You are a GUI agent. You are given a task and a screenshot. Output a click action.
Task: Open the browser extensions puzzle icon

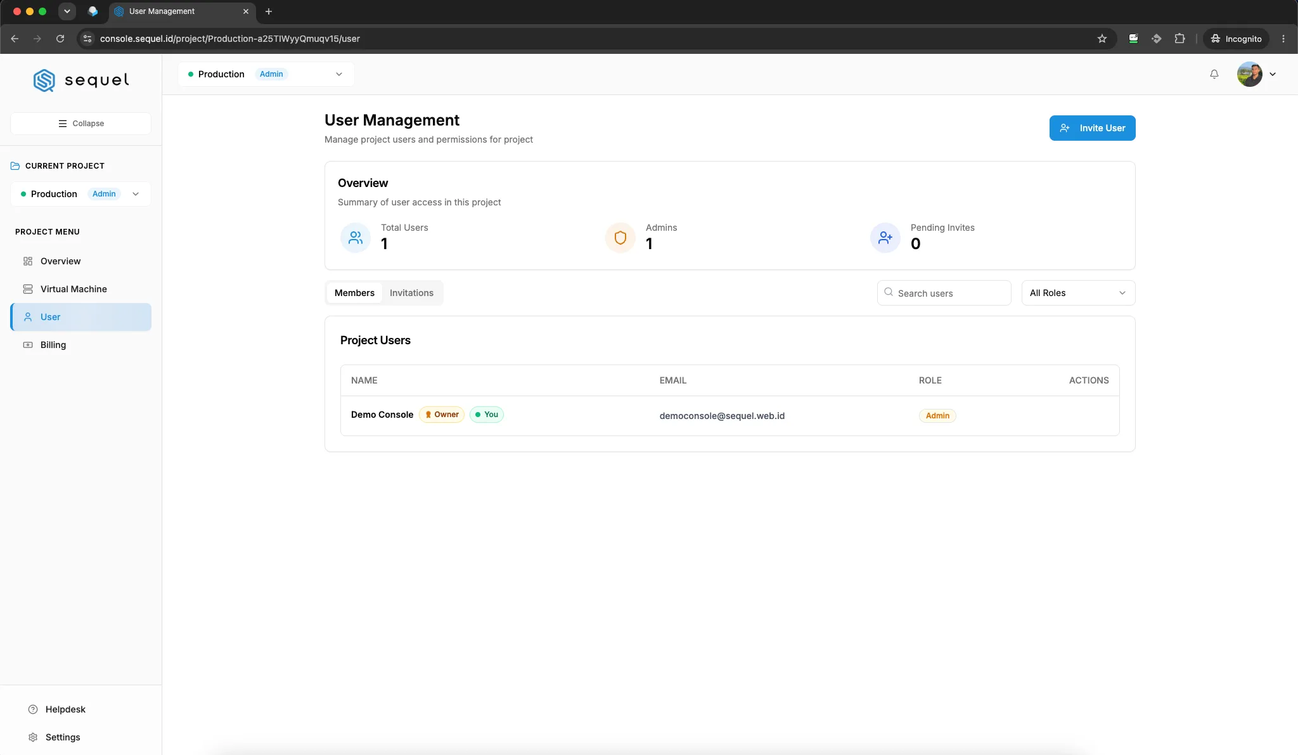coord(1179,39)
